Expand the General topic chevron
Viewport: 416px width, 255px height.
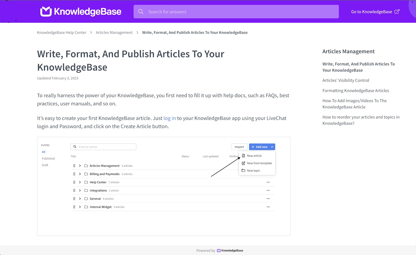(80, 199)
